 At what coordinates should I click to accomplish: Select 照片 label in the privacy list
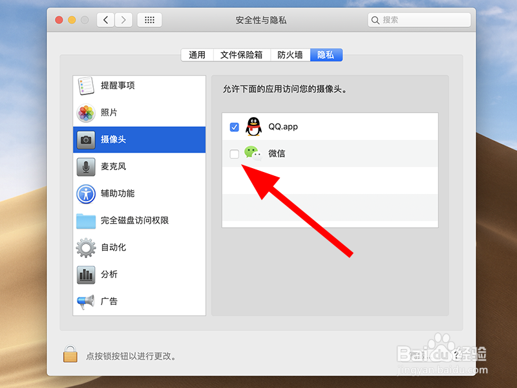click(x=109, y=113)
